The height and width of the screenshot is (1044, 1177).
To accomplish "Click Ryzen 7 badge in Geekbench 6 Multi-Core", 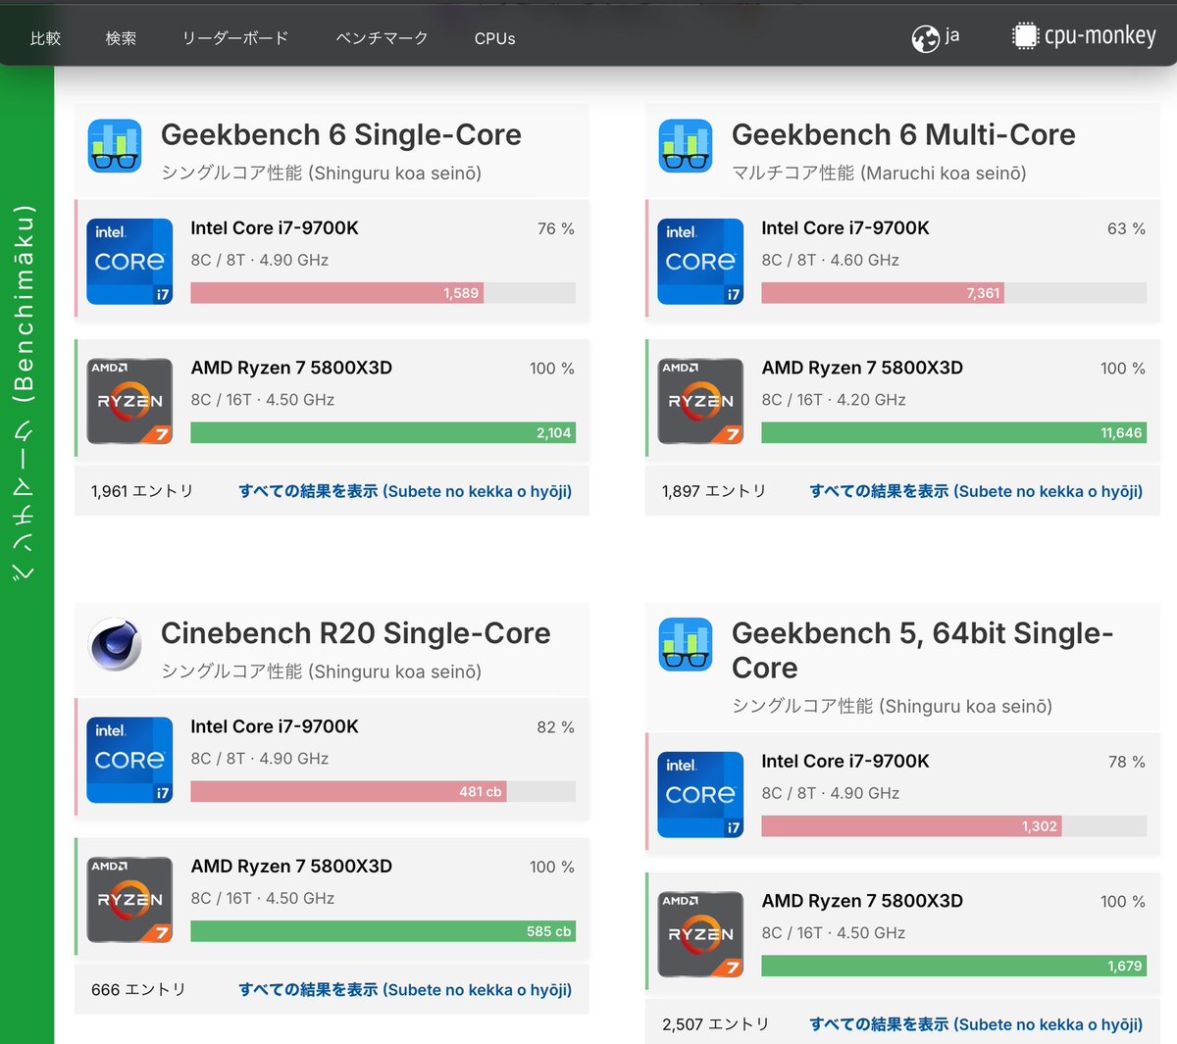I will [700, 401].
